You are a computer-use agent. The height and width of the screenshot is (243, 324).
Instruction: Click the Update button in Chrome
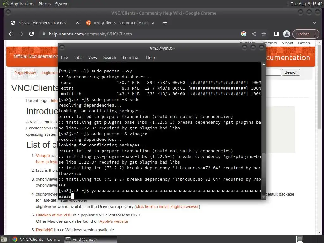click(x=303, y=34)
